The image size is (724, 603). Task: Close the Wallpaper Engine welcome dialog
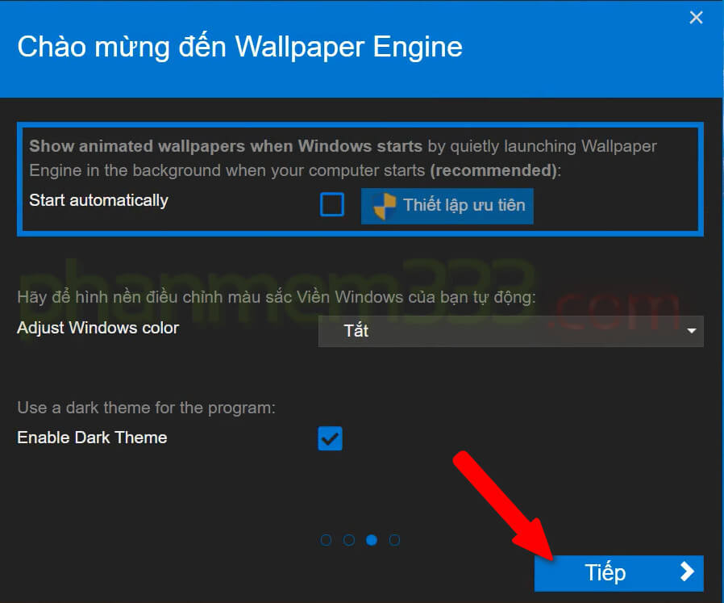[x=696, y=18]
